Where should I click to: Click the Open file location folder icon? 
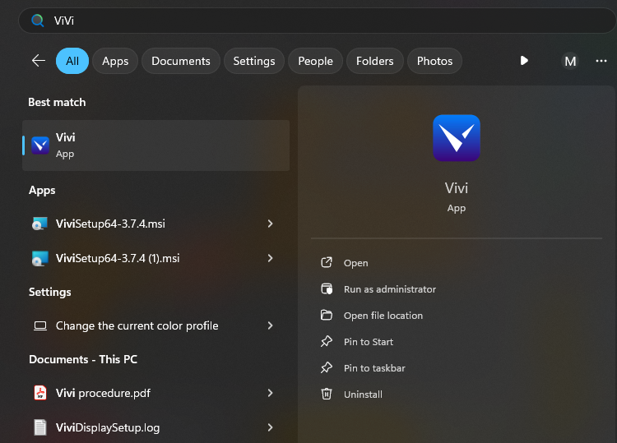point(327,315)
